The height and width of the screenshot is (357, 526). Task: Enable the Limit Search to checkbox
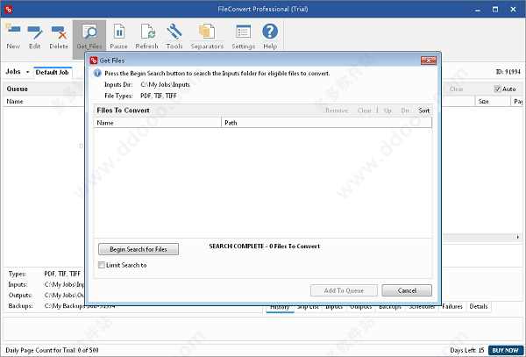pos(102,265)
